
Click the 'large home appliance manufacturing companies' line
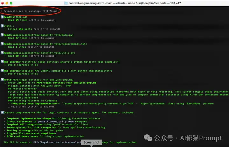pos(118,95)
